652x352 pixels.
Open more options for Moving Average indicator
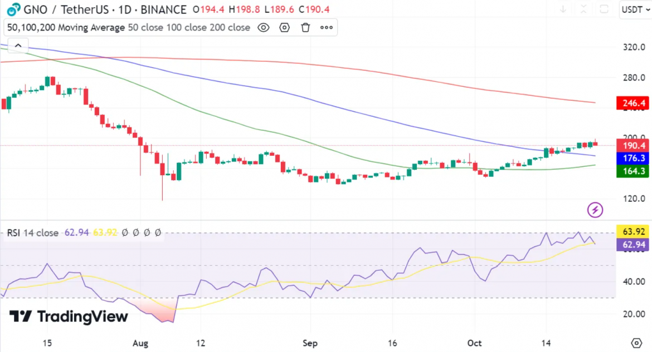click(x=327, y=27)
